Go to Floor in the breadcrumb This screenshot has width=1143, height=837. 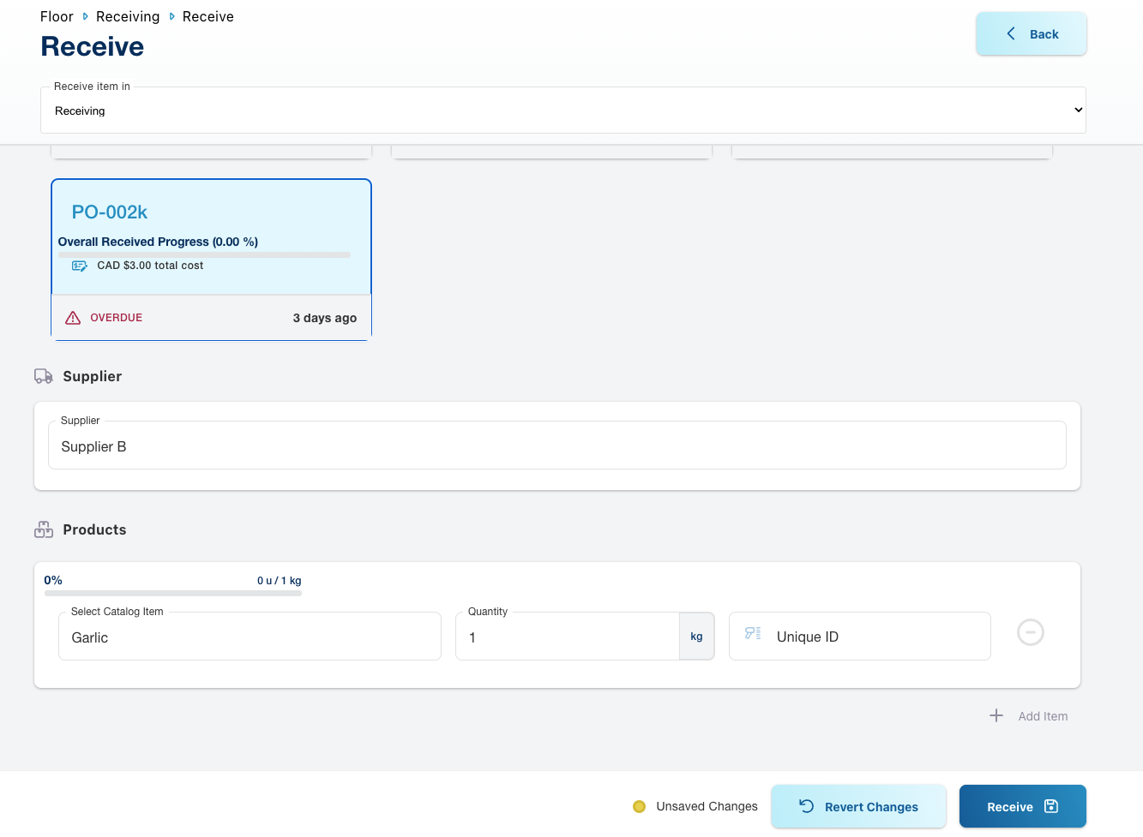57,16
